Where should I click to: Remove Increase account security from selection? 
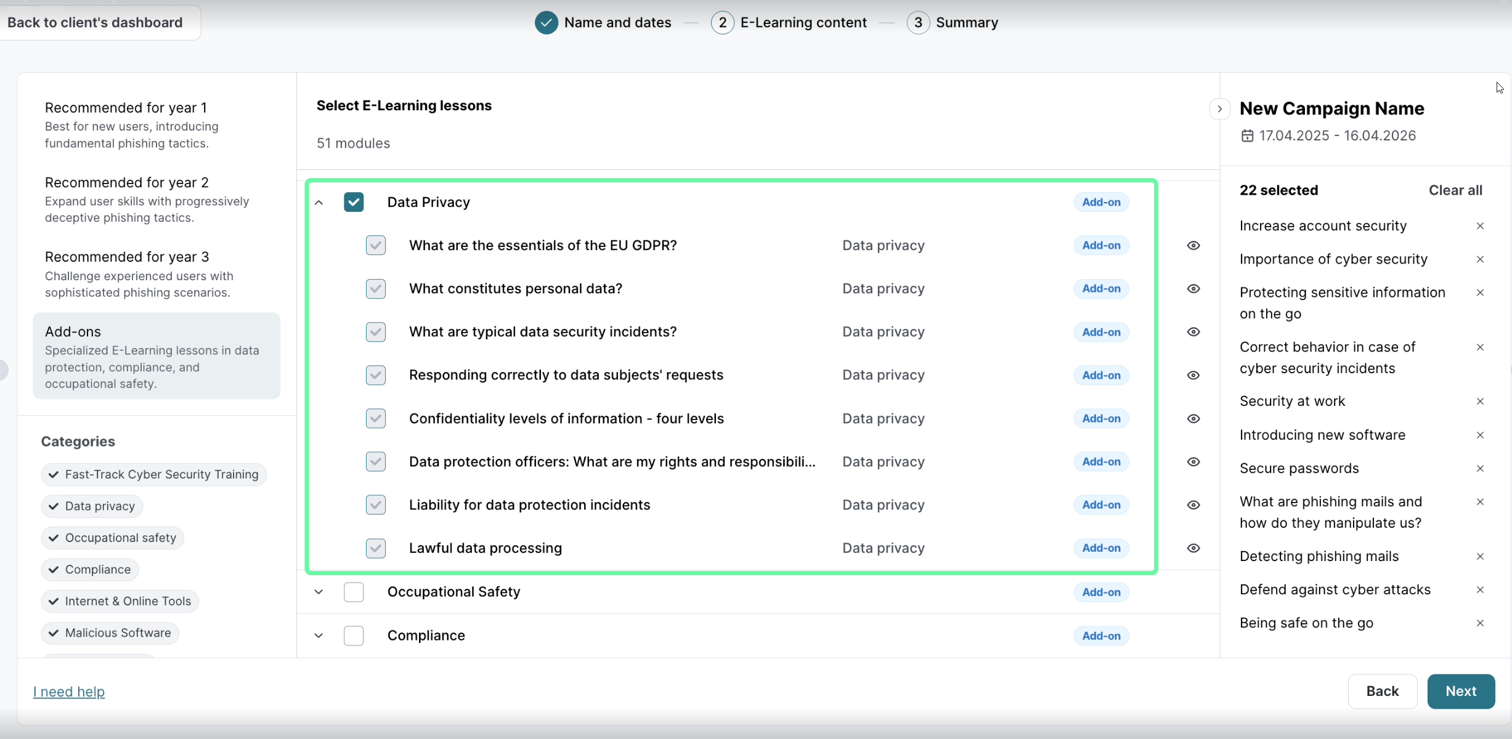tap(1480, 226)
